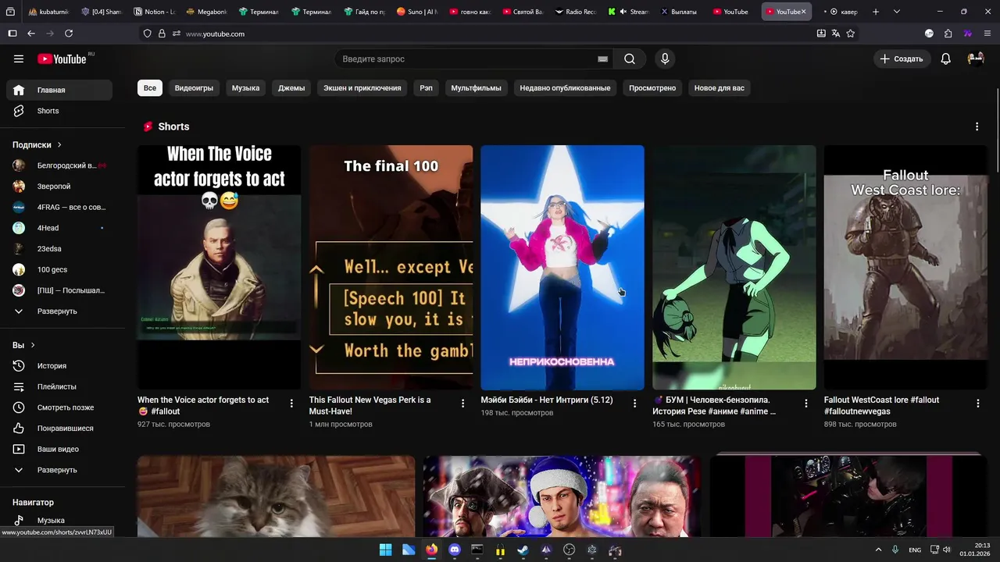
Task: Open options for Fallout New Vegas Perk Short
Action: [x=462, y=404]
